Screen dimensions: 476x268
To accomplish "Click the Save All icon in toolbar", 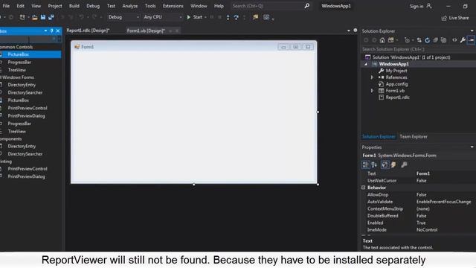I will coord(51,17).
